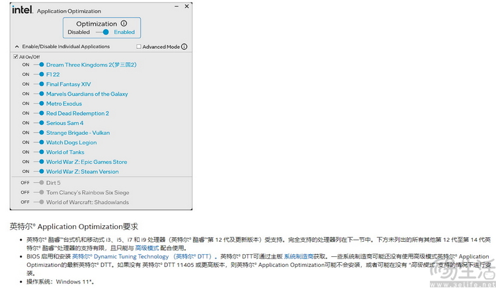Toggle World War Z: Epic Games Store
The width and height of the screenshot is (496, 288).
point(39,162)
